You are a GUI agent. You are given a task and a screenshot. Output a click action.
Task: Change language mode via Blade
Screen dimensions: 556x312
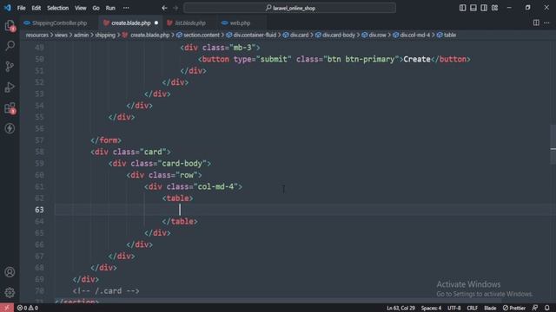point(490,309)
